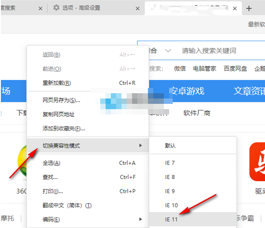This screenshot has height=228, width=265.
Task: Click the 最新软 link in top bar
Action: 256,24
